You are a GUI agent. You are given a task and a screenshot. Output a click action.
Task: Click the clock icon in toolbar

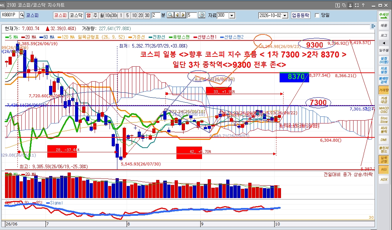[202, 15]
